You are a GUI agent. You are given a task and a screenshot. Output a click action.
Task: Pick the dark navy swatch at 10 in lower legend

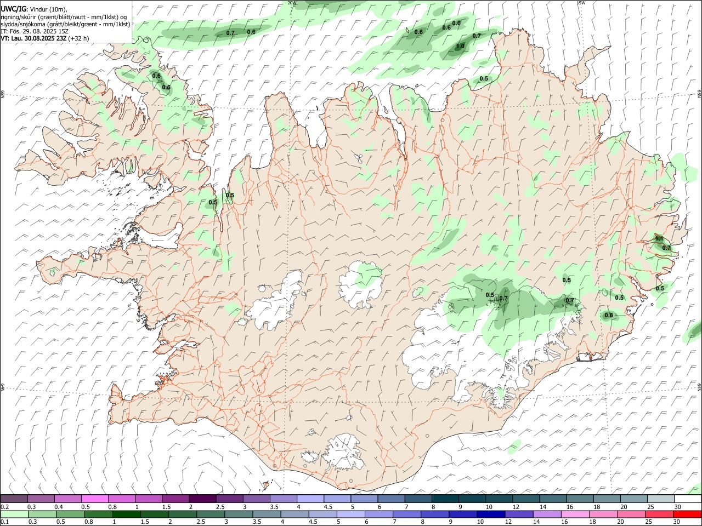click(x=490, y=514)
